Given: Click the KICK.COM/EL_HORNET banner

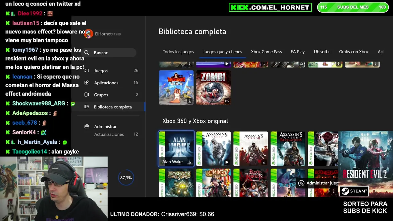Looking at the screenshot, I should coord(270,7).
